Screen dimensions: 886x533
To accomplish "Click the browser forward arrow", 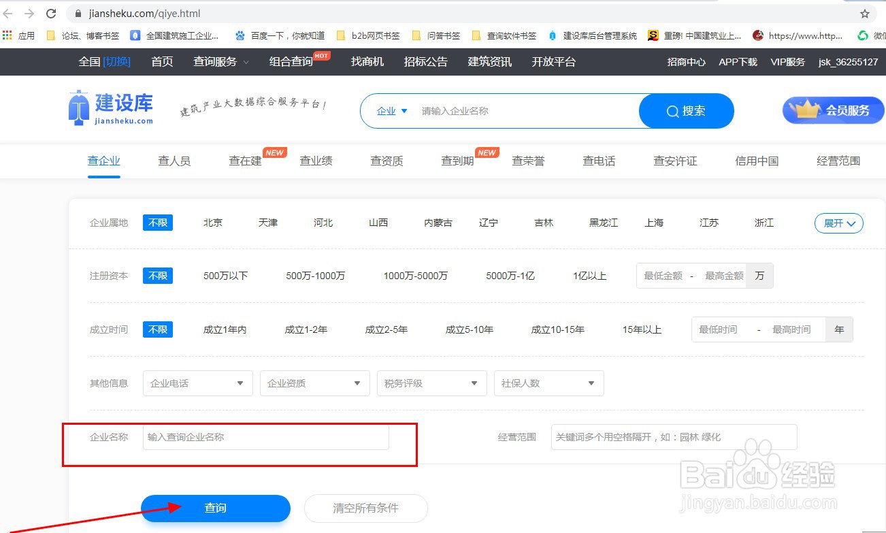I will click(x=29, y=14).
